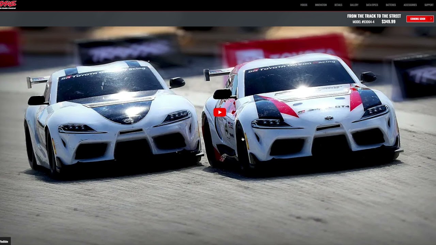Click the 'From the Track to the Street' heading
436x245 pixels.
click(374, 16)
